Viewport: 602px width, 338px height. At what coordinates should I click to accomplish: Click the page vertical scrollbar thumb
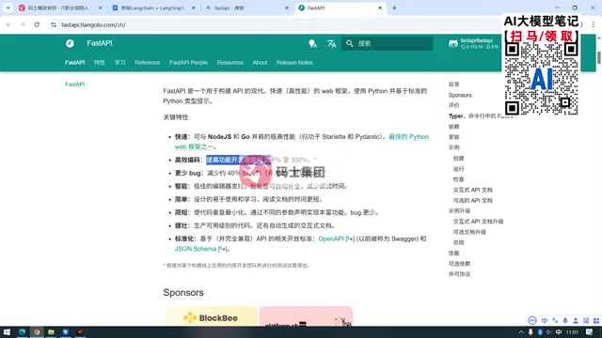(598, 57)
